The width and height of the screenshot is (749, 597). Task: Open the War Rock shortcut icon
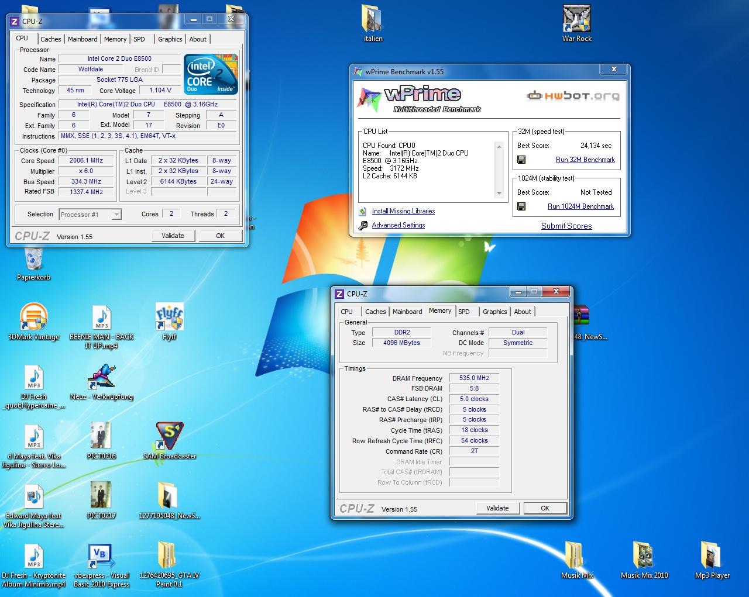(x=576, y=19)
